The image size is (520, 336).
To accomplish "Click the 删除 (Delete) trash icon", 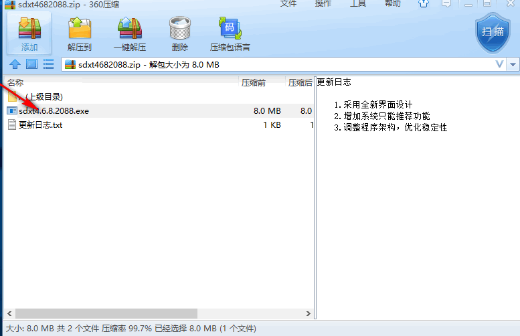I will click(x=180, y=33).
